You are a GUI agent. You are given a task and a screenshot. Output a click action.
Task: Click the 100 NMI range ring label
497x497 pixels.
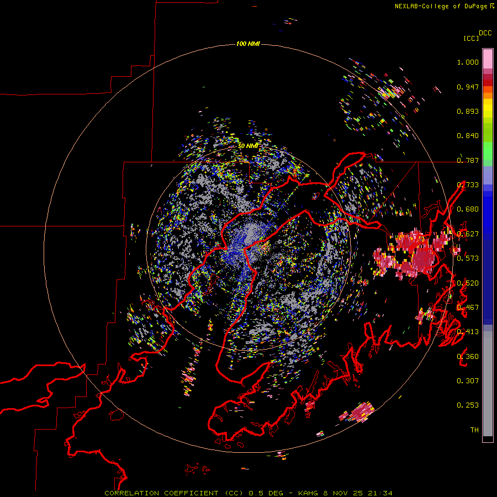pos(248,44)
